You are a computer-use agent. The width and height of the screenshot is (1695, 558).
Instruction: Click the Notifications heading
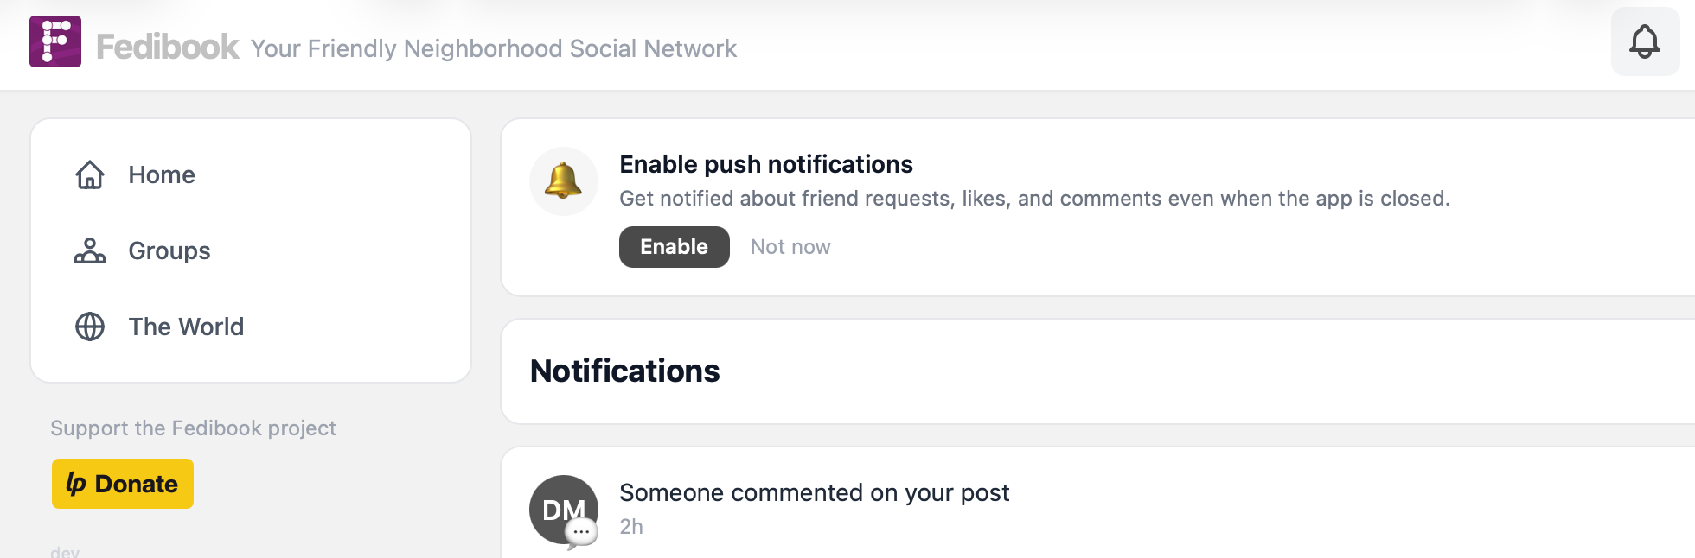pos(624,371)
